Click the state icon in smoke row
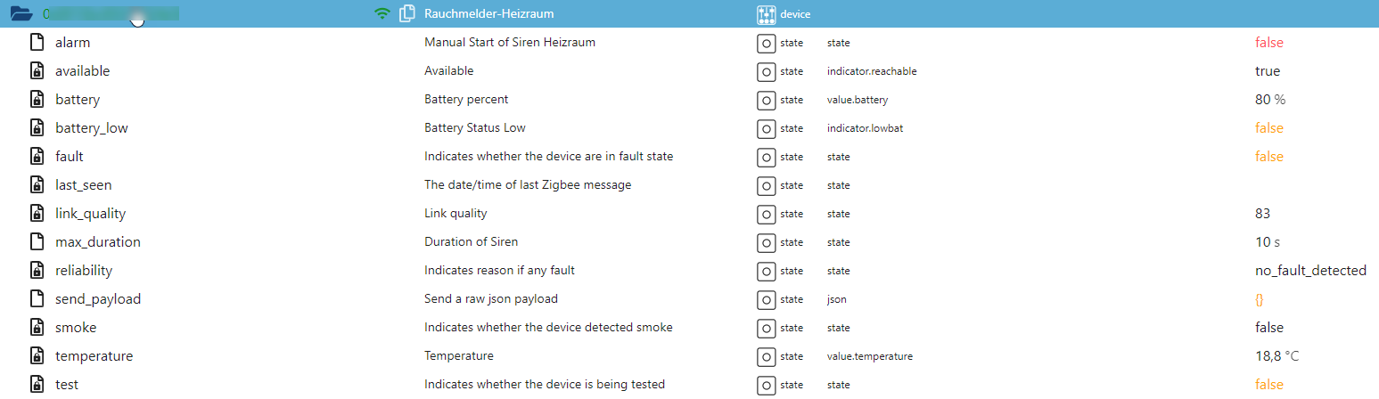 tap(766, 328)
